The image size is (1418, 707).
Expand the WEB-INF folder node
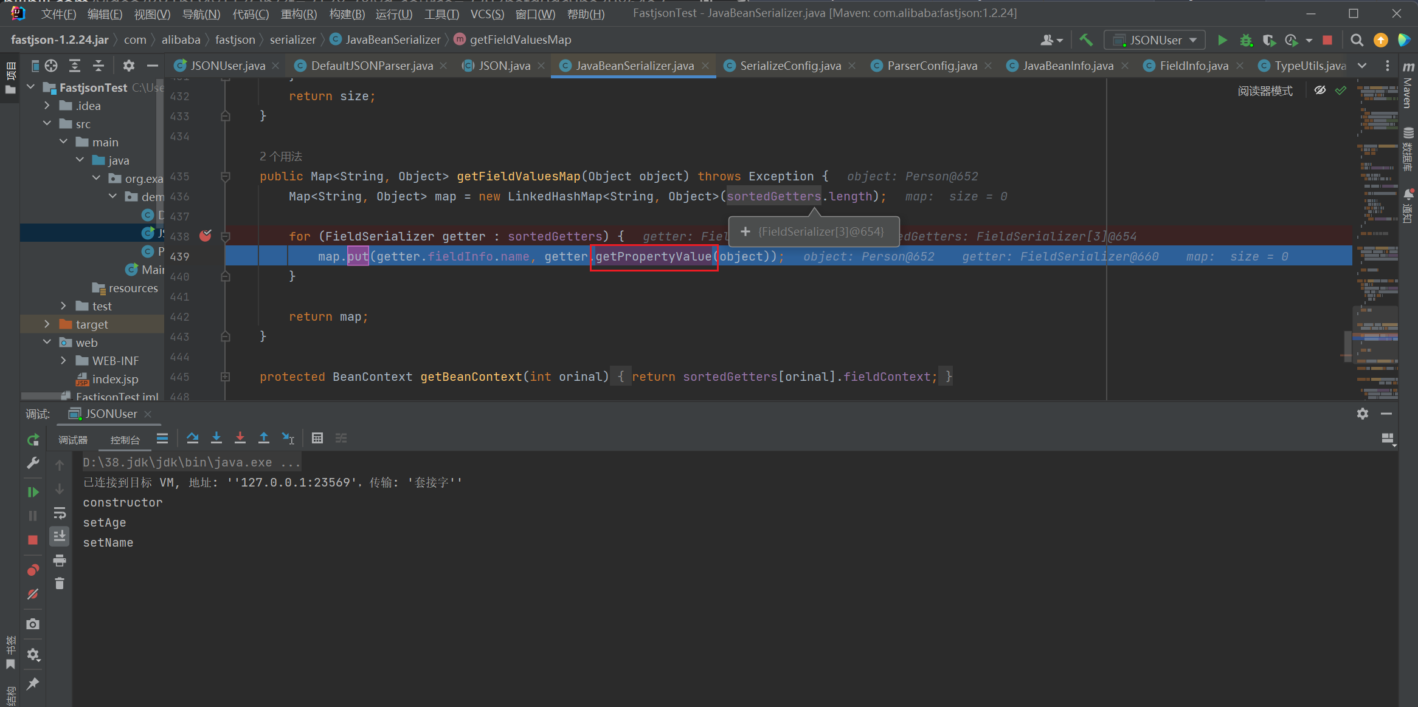click(63, 361)
